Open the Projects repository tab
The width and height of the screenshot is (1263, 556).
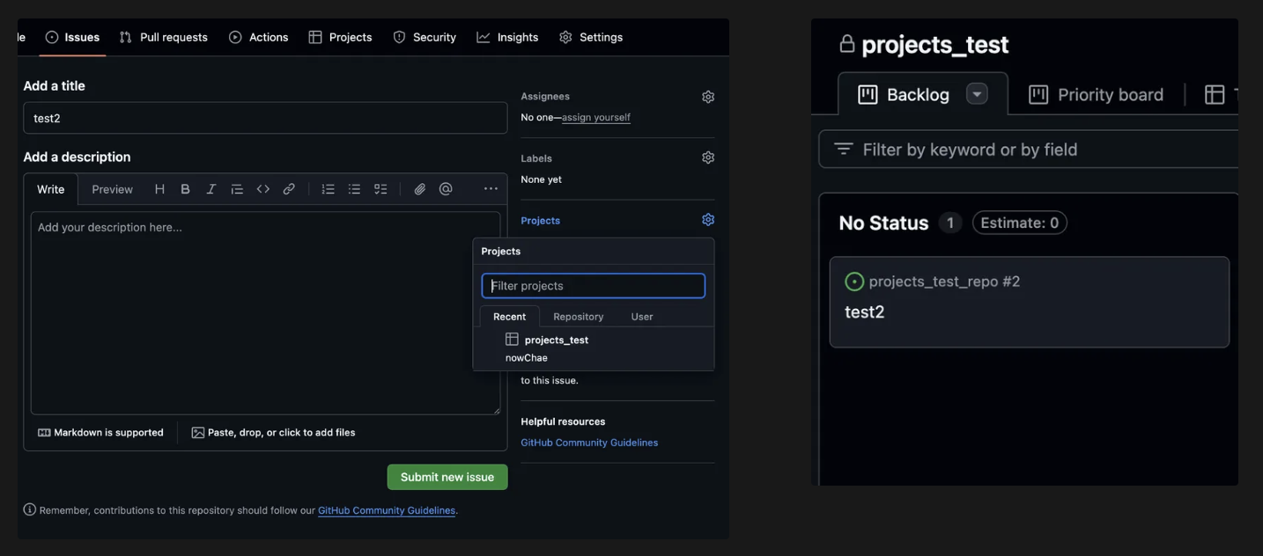tap(340, 37)
